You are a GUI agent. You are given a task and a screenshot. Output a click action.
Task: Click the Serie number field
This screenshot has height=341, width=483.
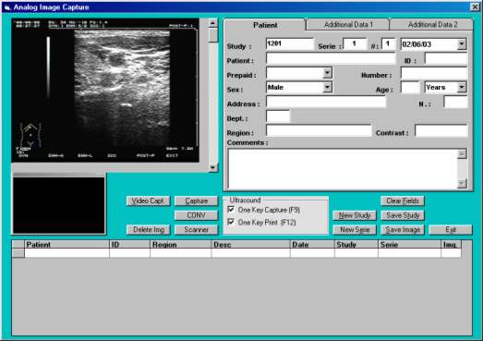click(355, 43)
